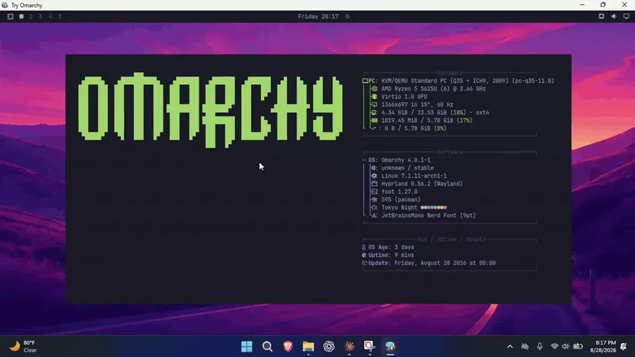Open ChatGPT app from the taskbar
Viewport: 635px width, 357px height.
329,346
